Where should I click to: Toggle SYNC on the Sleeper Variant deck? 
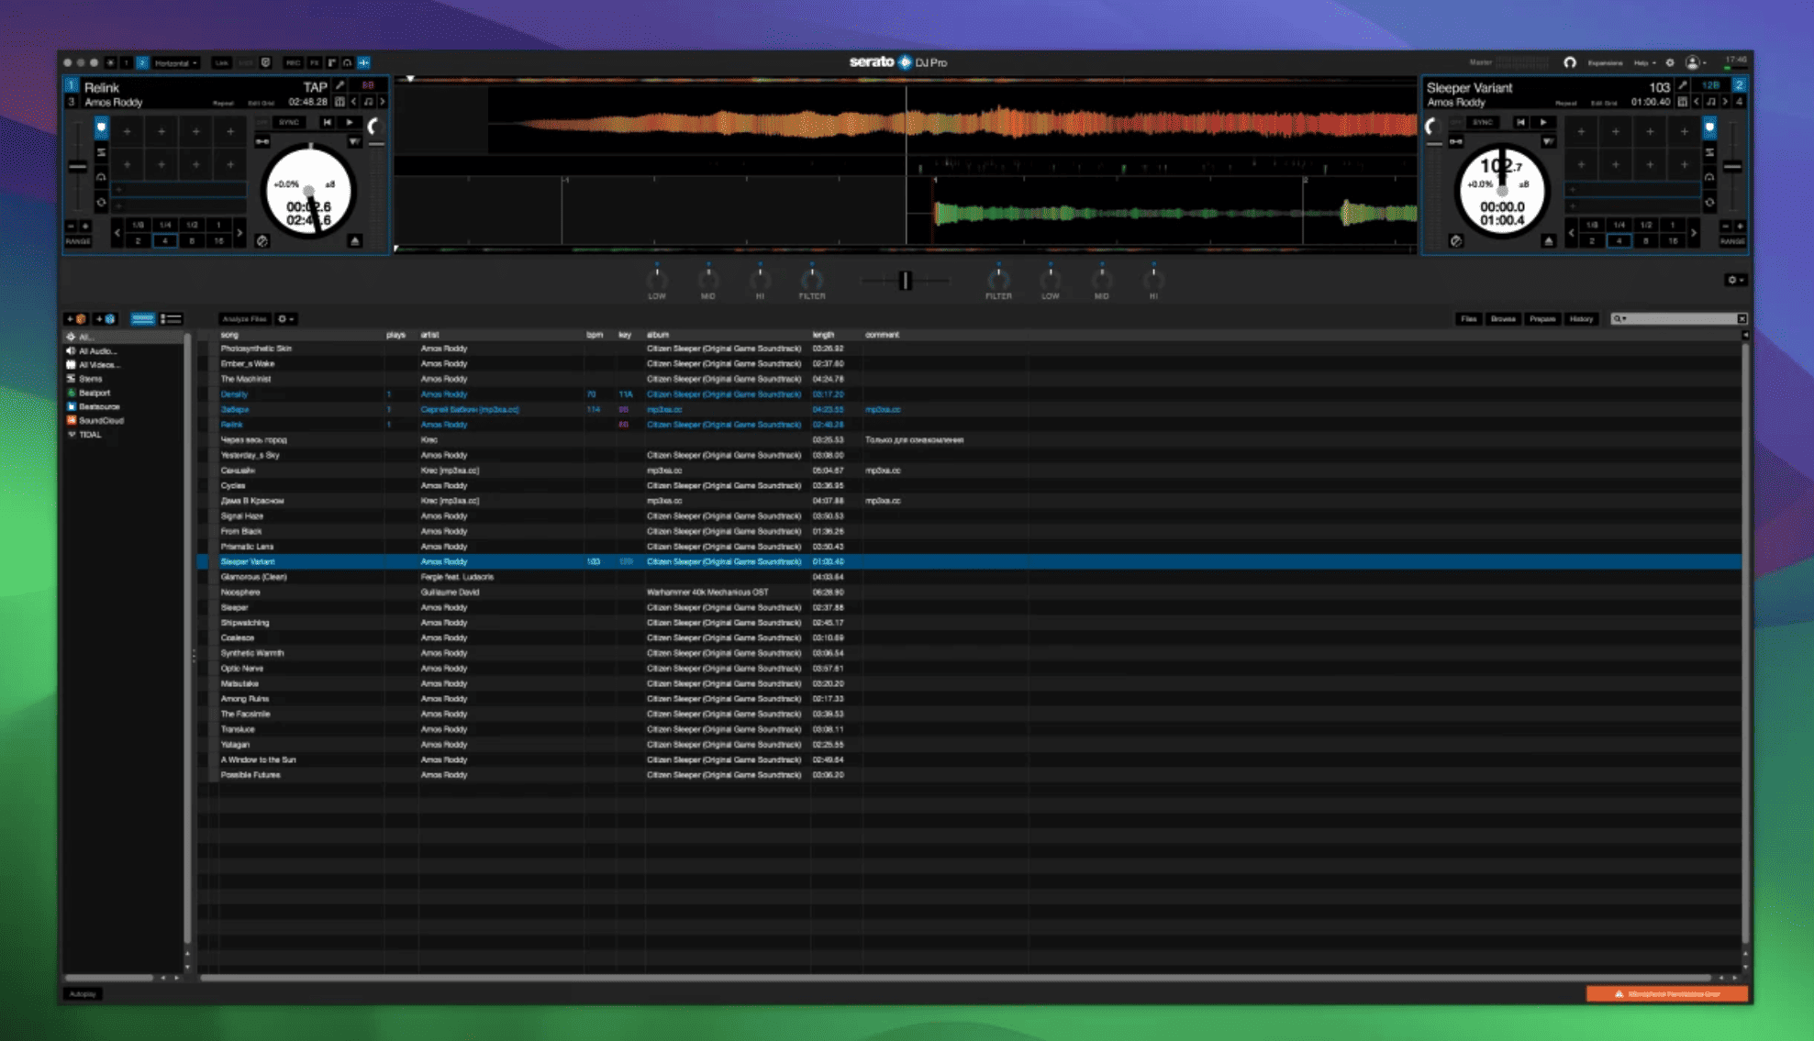click(x=1482, y=122)
